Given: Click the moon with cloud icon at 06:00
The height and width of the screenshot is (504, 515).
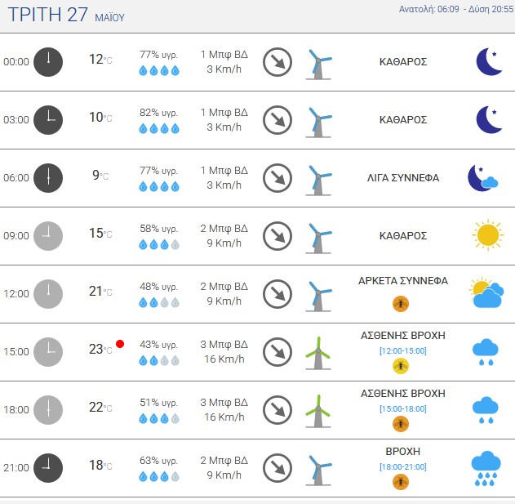Looking at the screenshot, I should click(x=483, y=178).
